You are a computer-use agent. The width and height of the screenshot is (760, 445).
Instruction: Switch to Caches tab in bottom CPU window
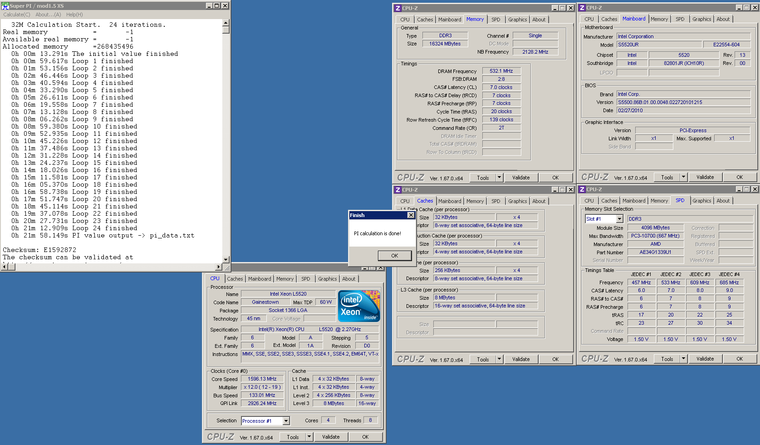235,279
